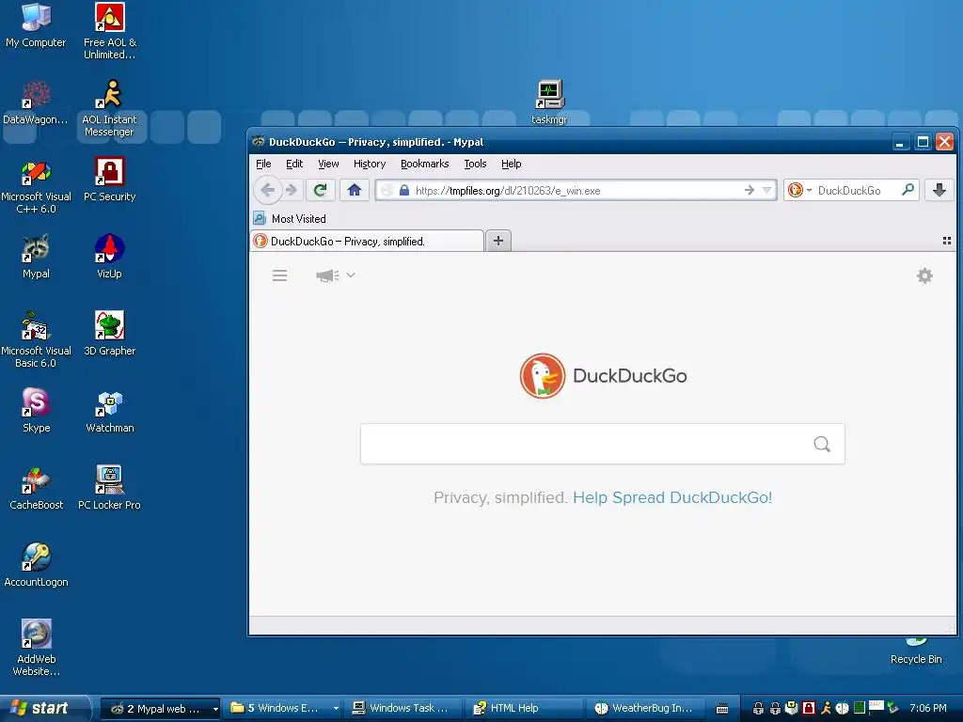The height and width of the screenshot is (722, 963).
Task: Expand the chevron beside the megaphone
Action: [x=351, y=275]
